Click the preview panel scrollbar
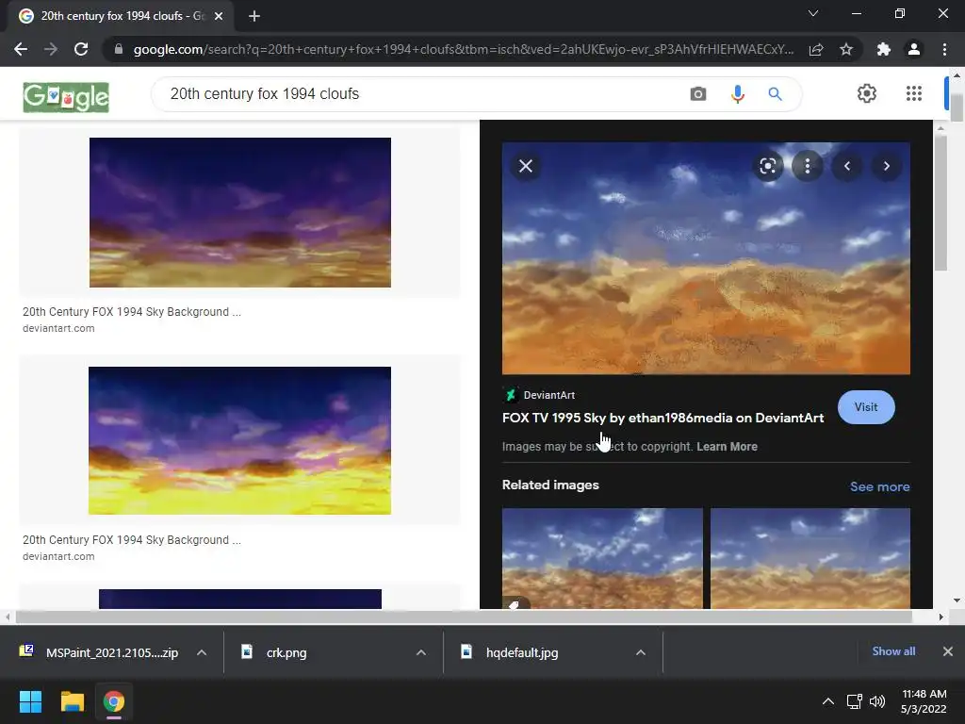This screenshot has width=965, height=724. pyautogui.click(x=940, y=204)
